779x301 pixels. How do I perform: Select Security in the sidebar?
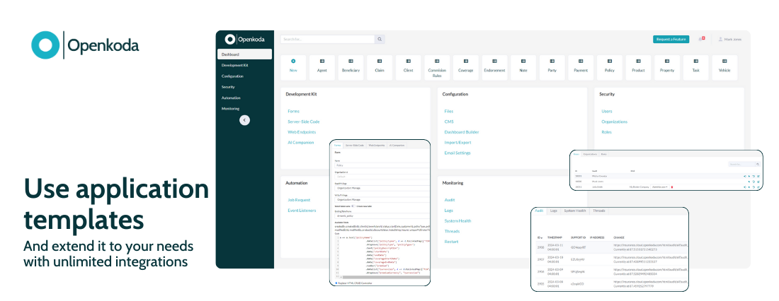tap(228, 88)
